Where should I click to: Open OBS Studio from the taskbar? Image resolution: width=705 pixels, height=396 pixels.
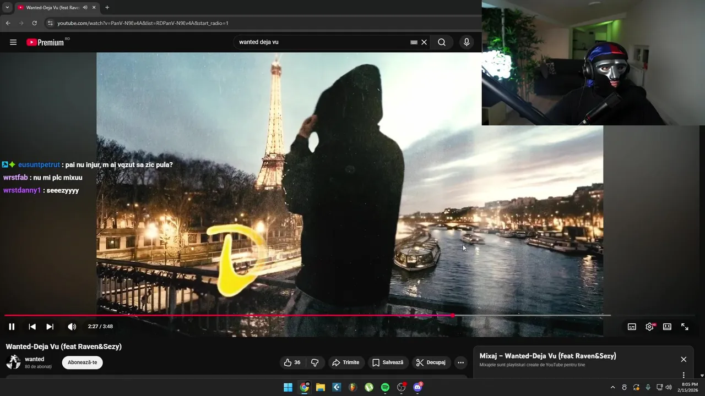pyautogui.click(x=402, y=387)
